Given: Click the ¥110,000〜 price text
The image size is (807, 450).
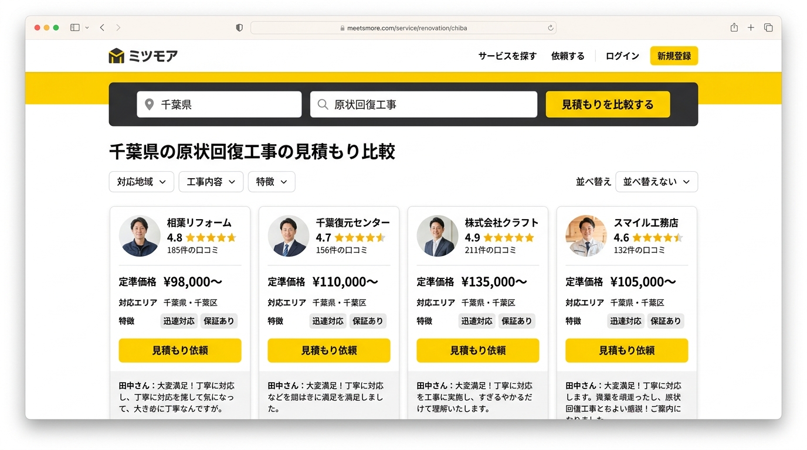Looking at the screenshot, I should [x=345, y=282].
